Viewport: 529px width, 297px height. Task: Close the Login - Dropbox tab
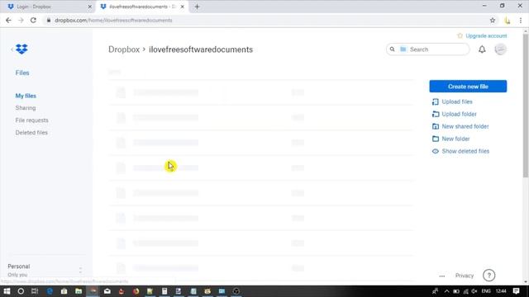coord(90,7)
